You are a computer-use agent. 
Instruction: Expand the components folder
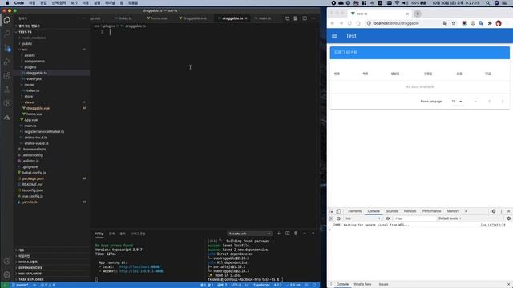(34, 61)
